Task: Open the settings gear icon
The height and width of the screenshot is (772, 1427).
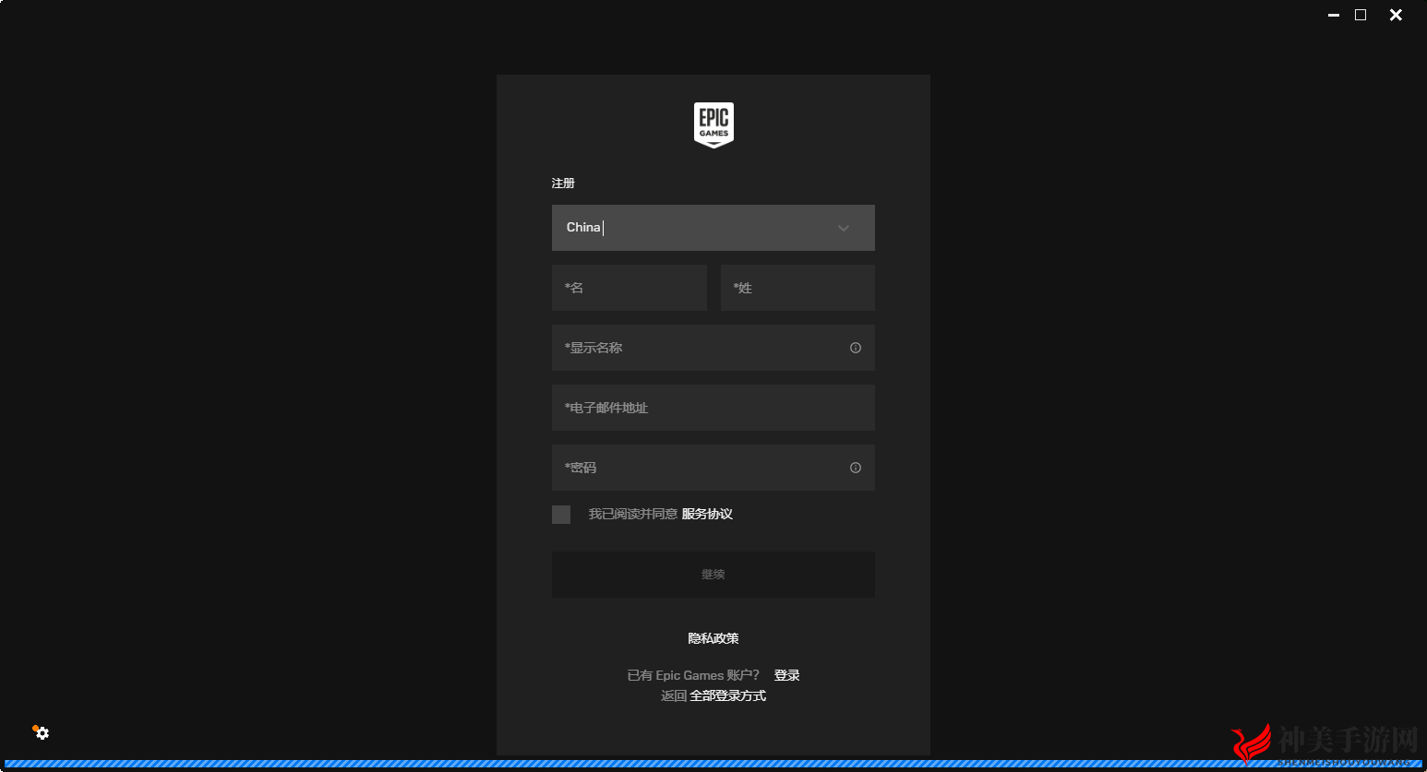Action: pyautogui.click(x=42, y=733)
